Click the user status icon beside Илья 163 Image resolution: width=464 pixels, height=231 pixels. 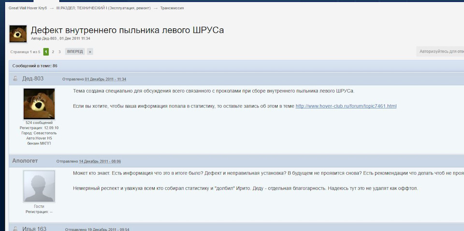coord(15,228)
